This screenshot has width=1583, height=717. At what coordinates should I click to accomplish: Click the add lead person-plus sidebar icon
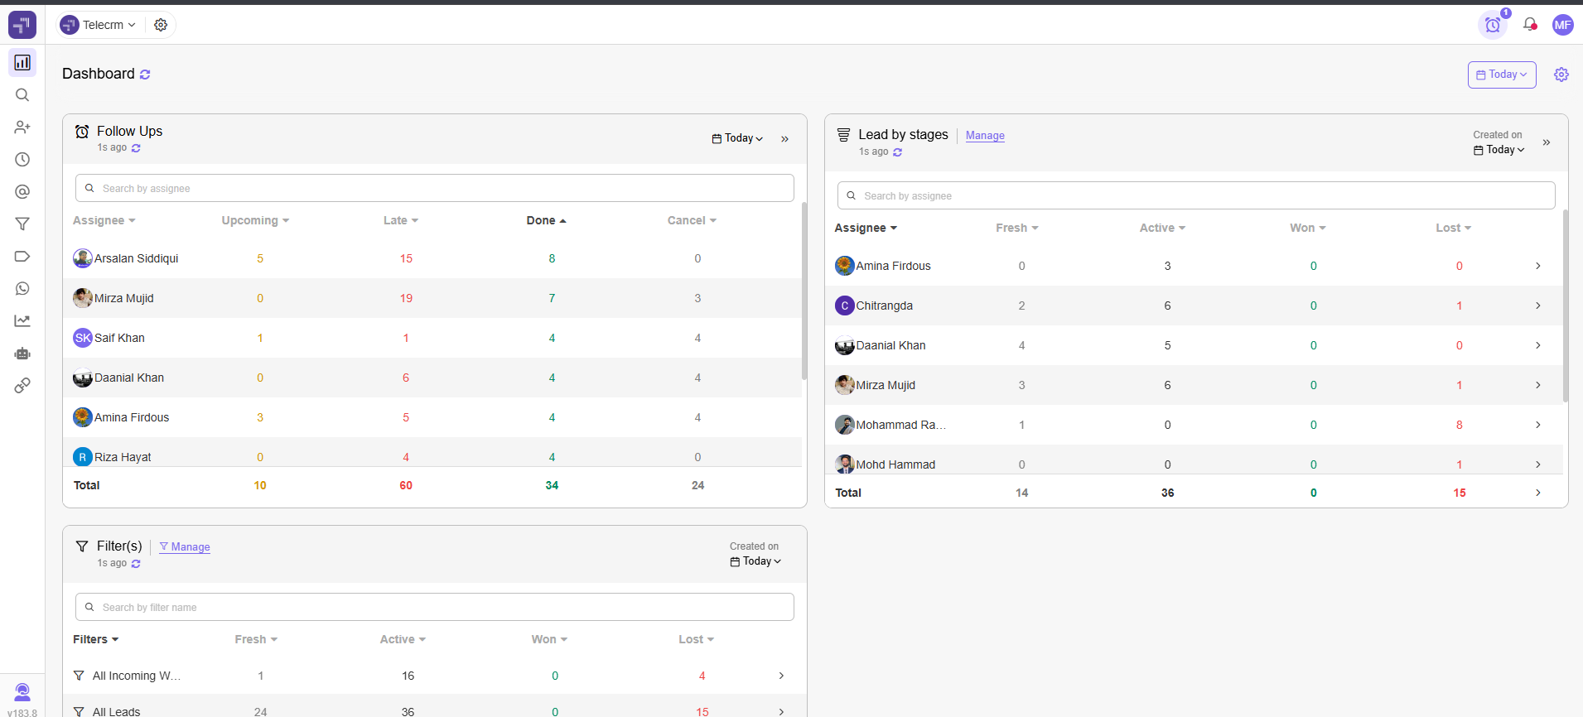point(22,128)
